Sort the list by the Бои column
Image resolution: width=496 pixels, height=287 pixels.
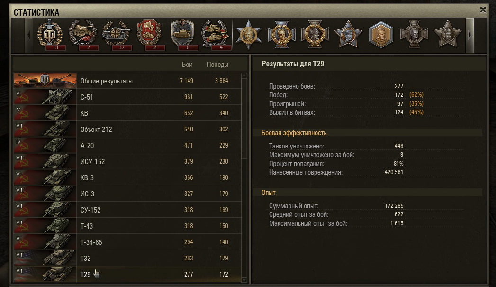pos(187,65)
